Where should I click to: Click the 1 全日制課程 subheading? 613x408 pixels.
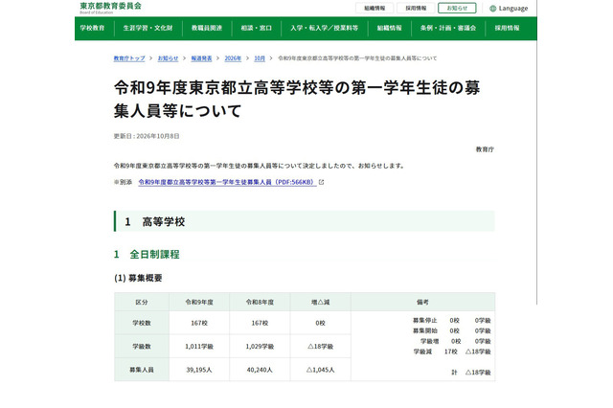coord(147,255)
